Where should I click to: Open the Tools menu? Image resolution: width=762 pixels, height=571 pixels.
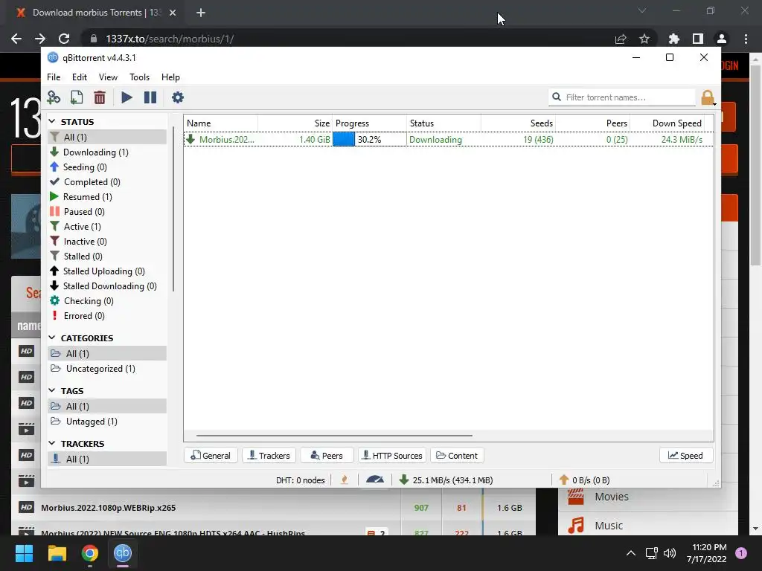139,77
